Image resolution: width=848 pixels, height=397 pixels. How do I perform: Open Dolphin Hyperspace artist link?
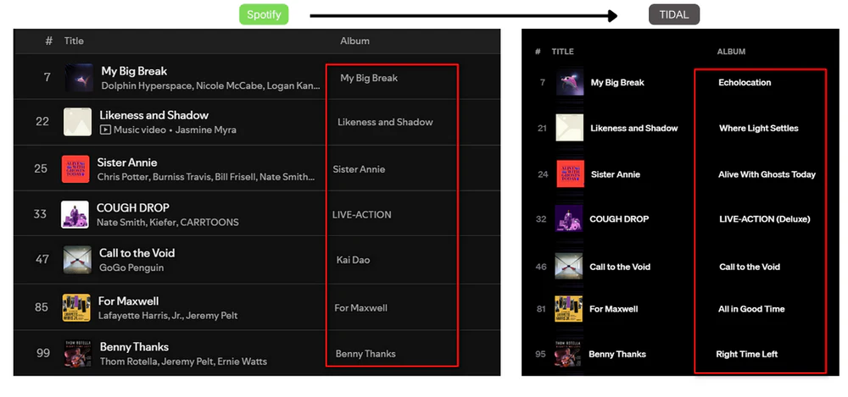tap(146, 85)
